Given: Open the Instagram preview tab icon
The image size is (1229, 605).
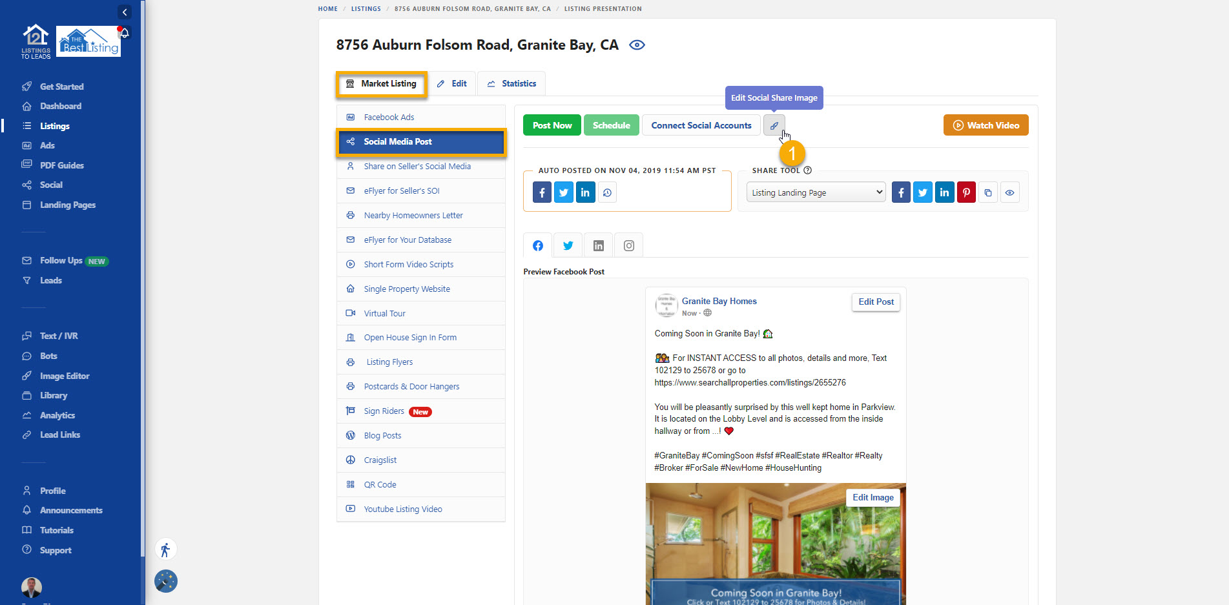Looking at the screenshot, I should (628, 245).
